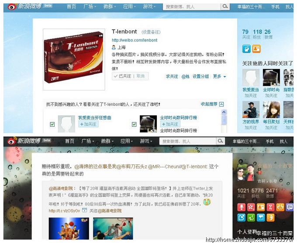Expand the 更多 dropdown on T-lenbont profile

point(219,76)
